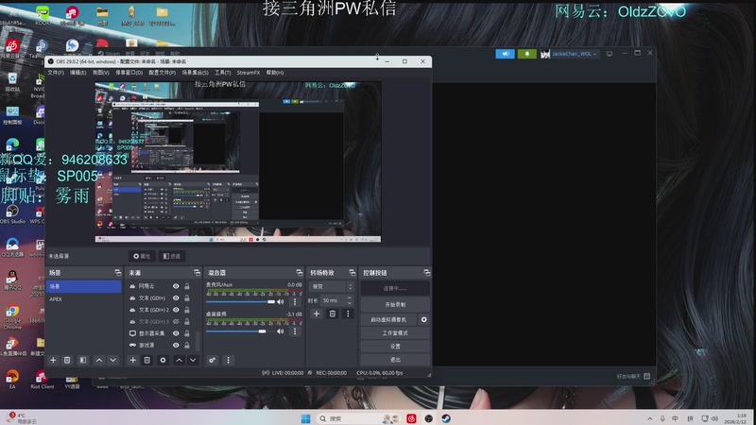Open 桌面音频 channel three-dot options

point(295,331)
